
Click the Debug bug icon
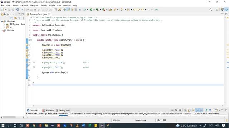click(85, 10)
